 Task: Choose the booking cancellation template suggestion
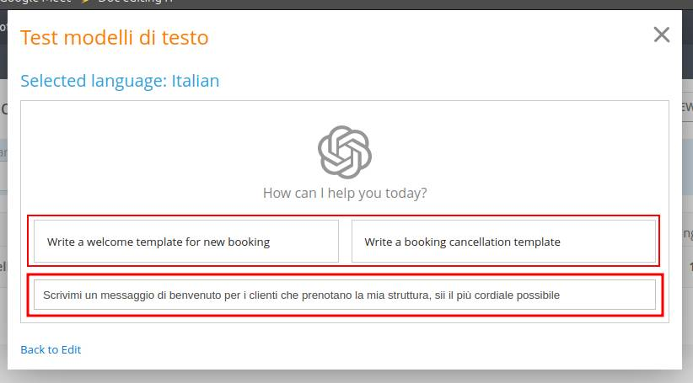tap(503, 242)
